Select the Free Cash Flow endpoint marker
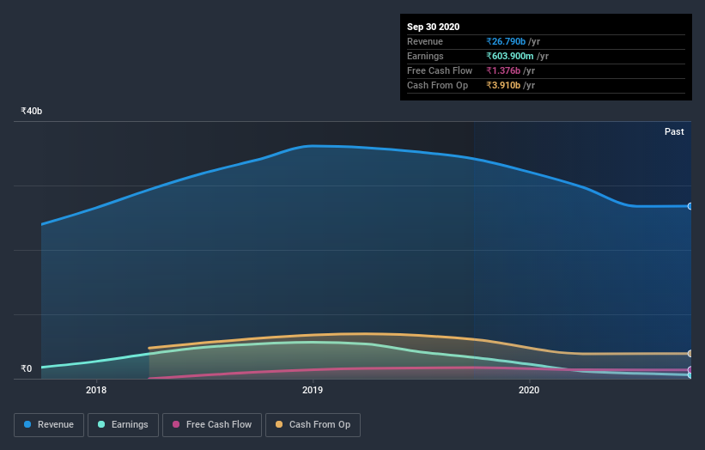This screenshot has width=705, height=450. [690, 369]
